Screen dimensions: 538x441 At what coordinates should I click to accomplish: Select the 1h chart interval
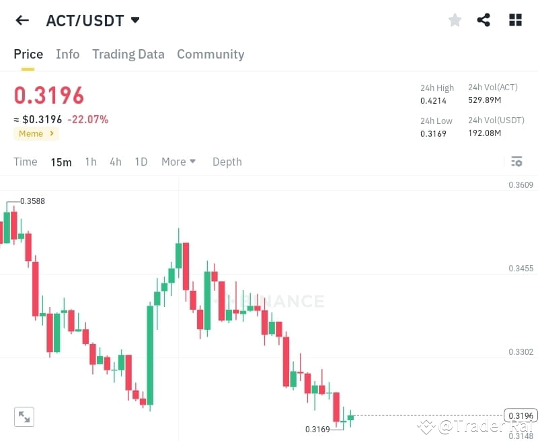(x=91, y=162)
